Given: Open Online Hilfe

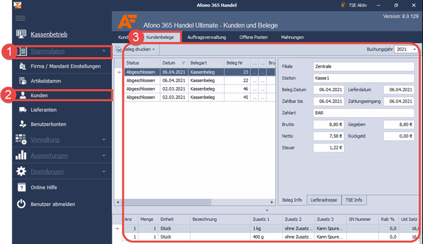Looking at the screenshot, I should coord(44,187).
